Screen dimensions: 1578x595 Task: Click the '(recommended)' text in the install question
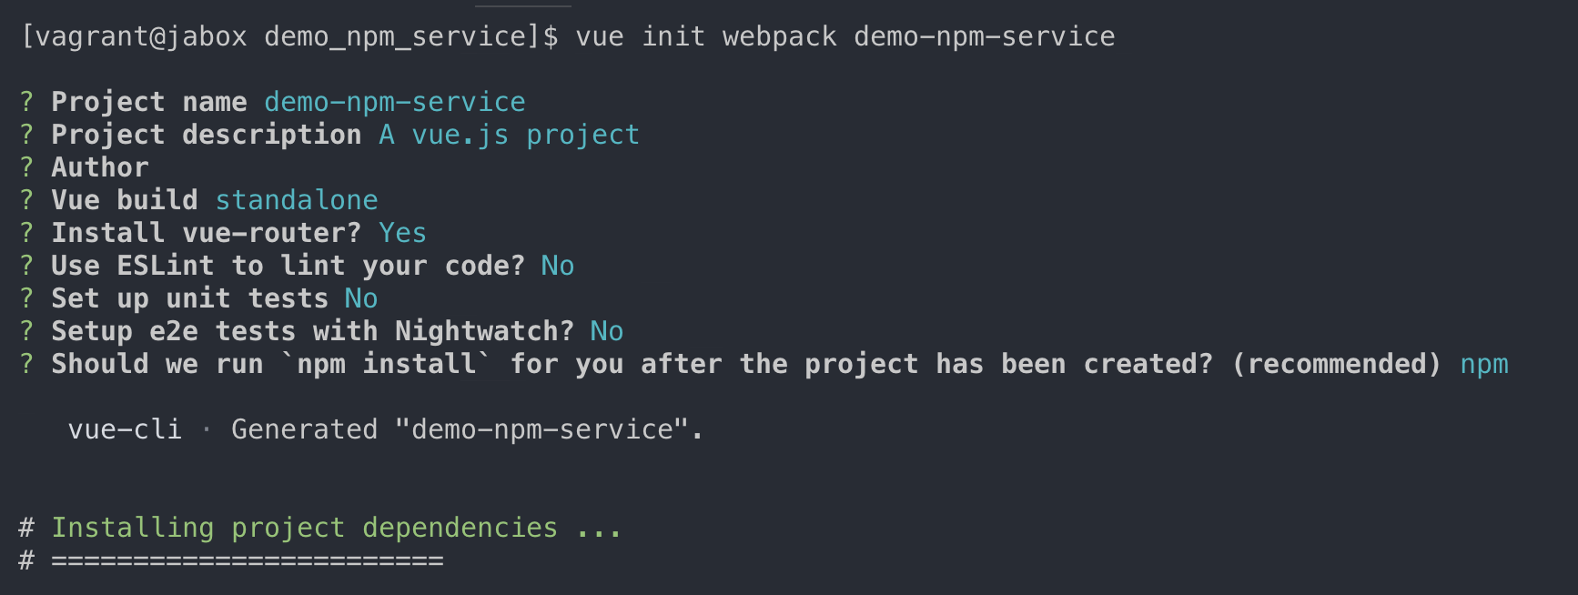tap(1336, 364)
